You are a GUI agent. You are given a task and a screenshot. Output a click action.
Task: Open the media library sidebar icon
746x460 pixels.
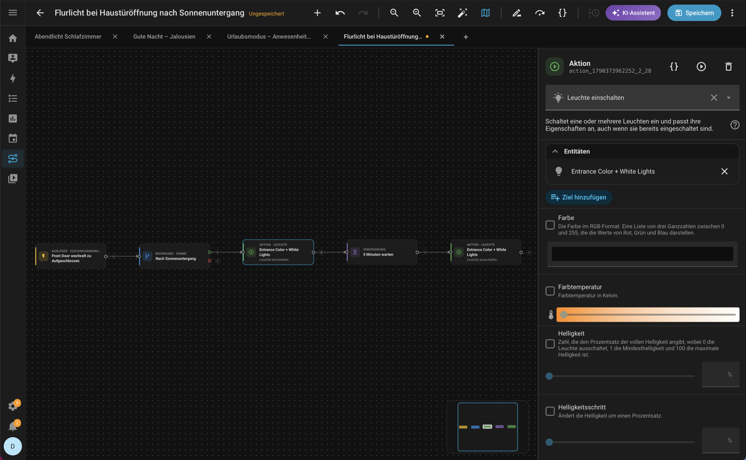click(x=13, y=179)
